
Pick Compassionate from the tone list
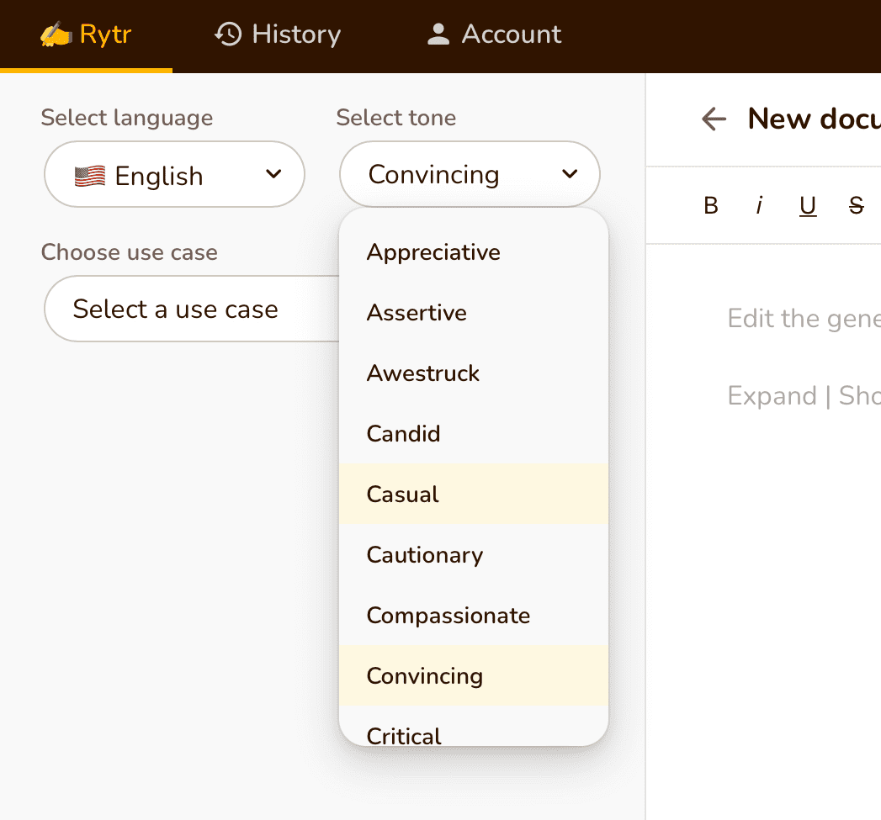pos(448,616)
